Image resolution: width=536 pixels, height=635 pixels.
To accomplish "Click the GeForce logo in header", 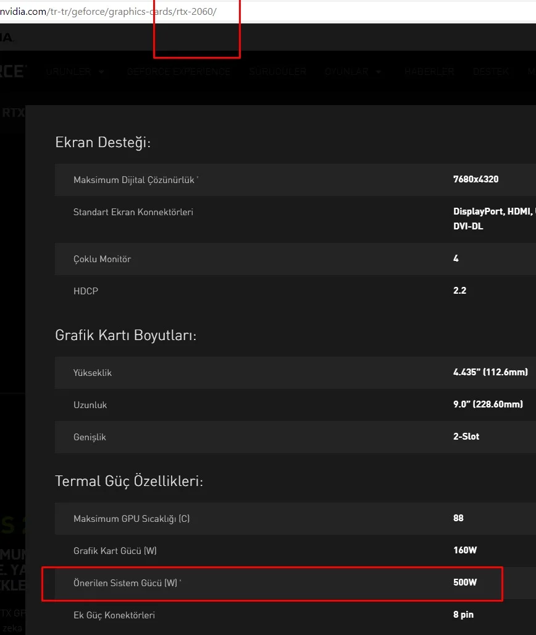I will (12, 71).
